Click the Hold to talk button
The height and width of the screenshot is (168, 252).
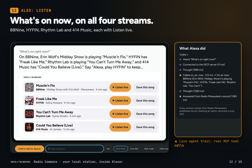pyautogui.click(x=30, y=149)
